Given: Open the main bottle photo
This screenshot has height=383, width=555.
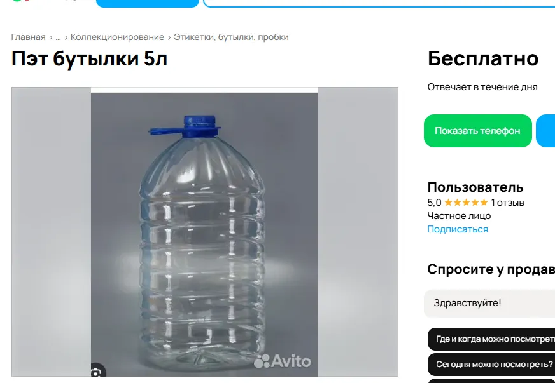Looking at the screenshot, I should 204,232.
